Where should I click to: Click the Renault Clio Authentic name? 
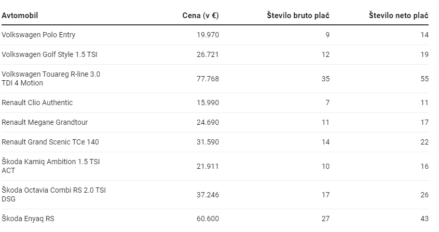coord(37,103)
